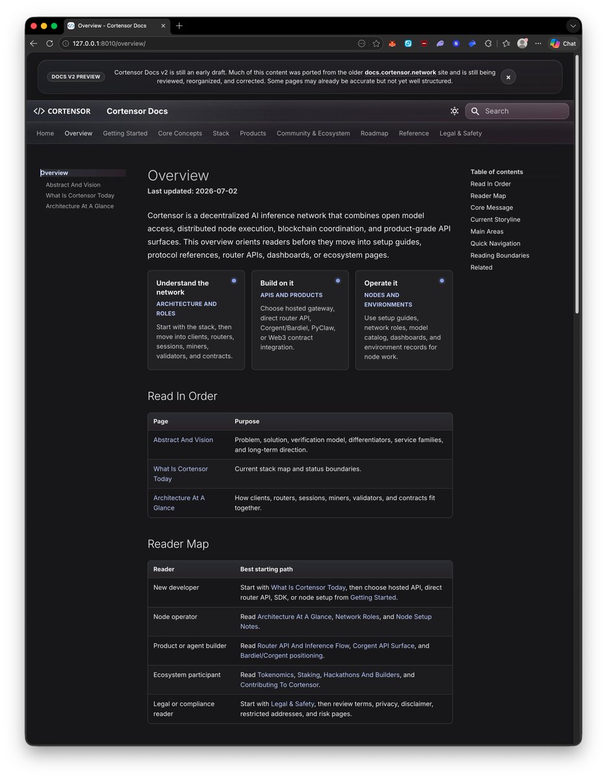
Task: Open the Copilot Chat button
Action: tap(563, 43)
